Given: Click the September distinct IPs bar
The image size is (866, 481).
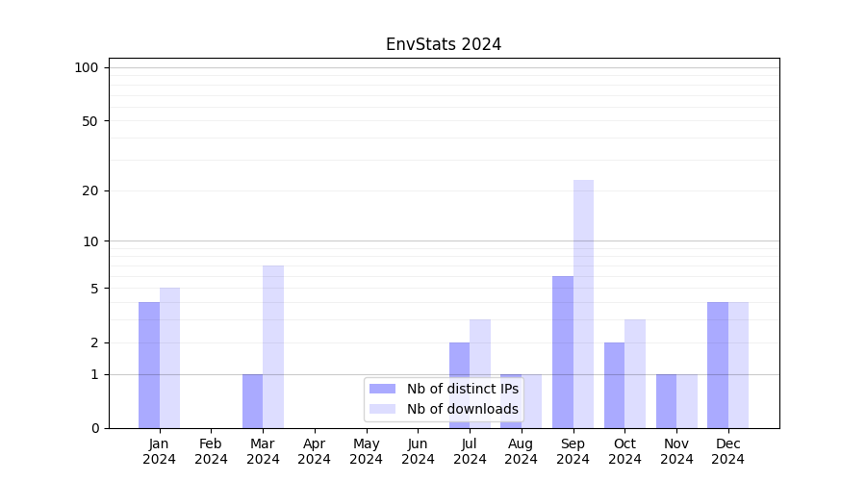Looking at the screenshot, I should (563, 351).
